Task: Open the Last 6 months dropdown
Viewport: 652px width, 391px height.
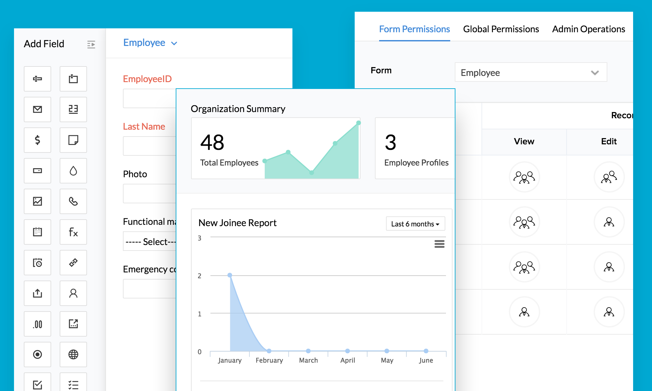Action: 415,224
